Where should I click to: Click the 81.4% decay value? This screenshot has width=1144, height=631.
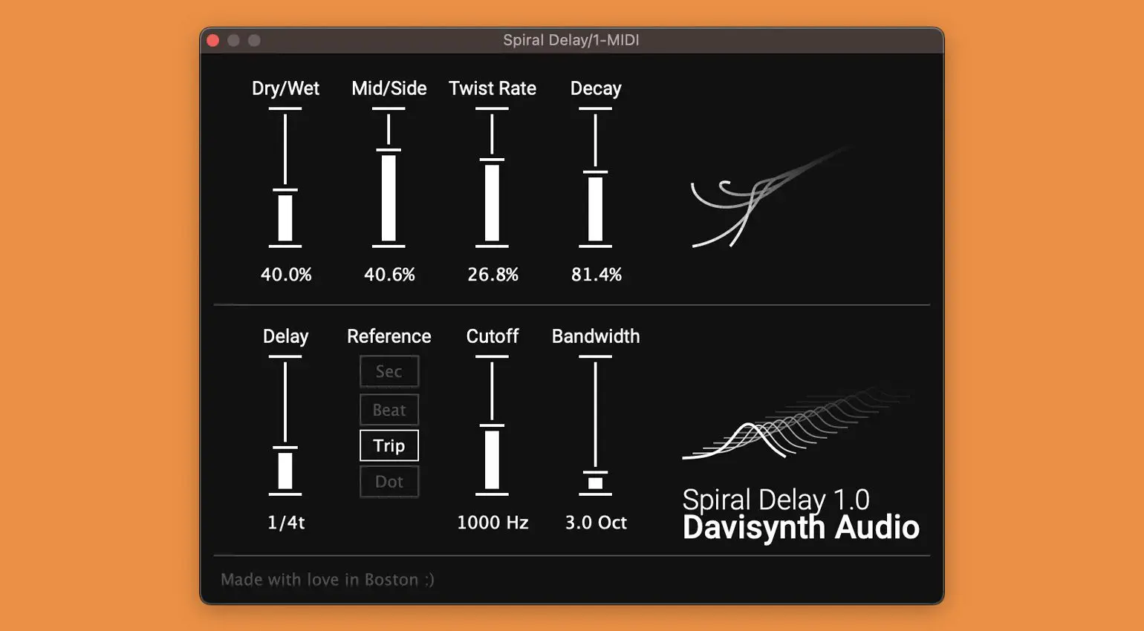(596, 275)
